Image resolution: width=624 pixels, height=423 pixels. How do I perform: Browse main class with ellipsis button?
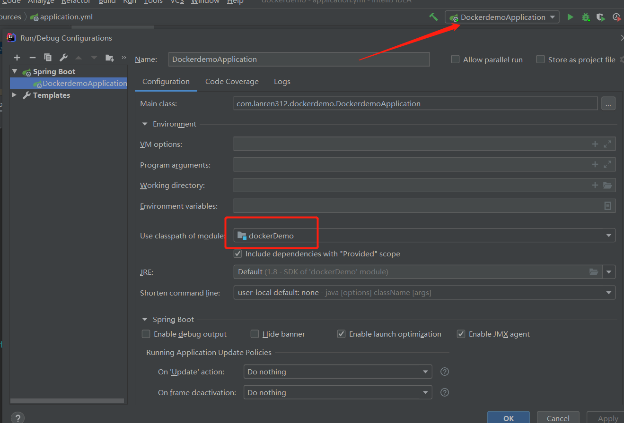coord(608,103)
